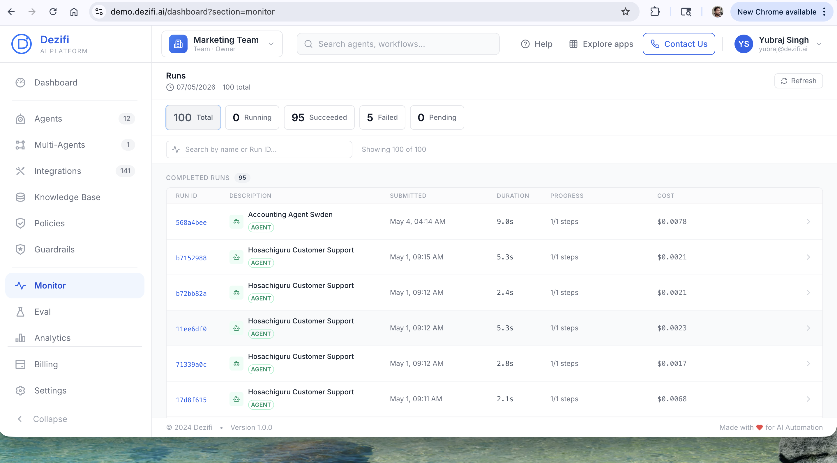
Task: Collapse the sidebar
Action: coord(42,419)
